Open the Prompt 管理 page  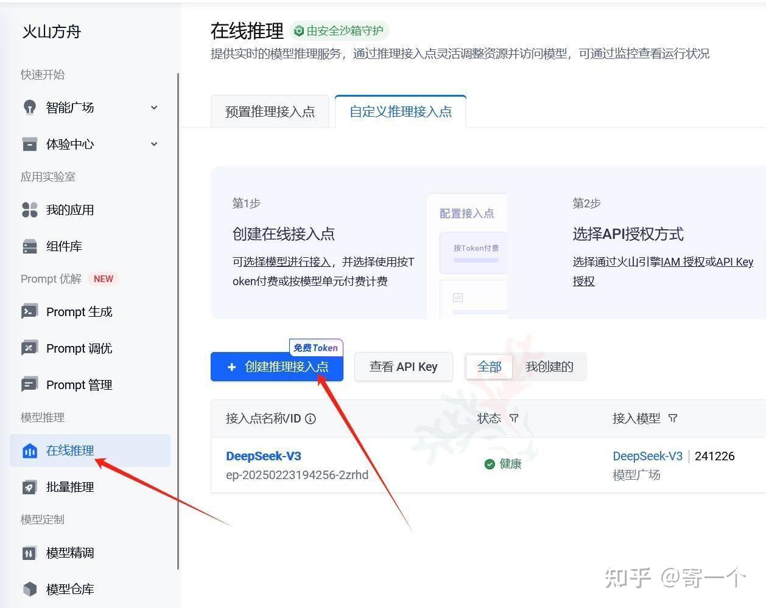pyautogui.click(x=79, y=384)
